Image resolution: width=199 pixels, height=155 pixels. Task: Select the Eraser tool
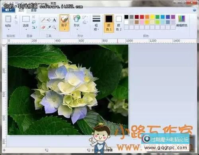coord(43,27)
